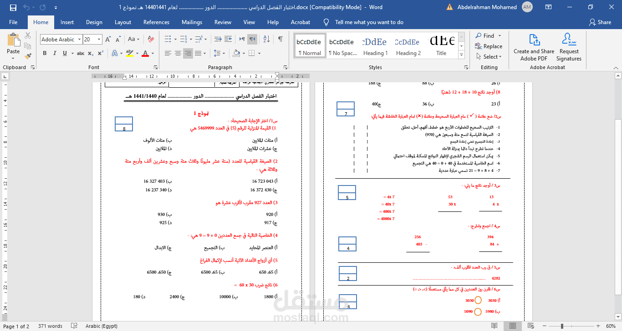The height and width of the screenshot is (331, 622).
Task: Open the File menu
Action: (13, 22)
